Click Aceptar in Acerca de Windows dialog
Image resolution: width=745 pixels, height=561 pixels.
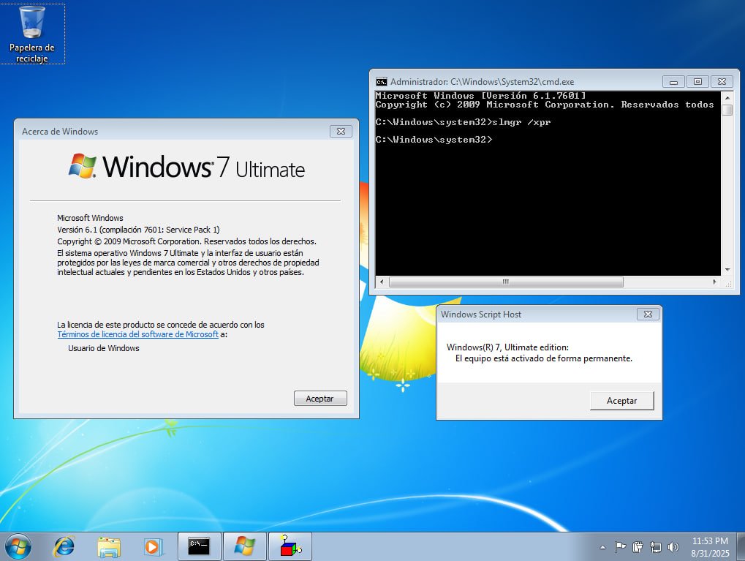coord(320,399)
